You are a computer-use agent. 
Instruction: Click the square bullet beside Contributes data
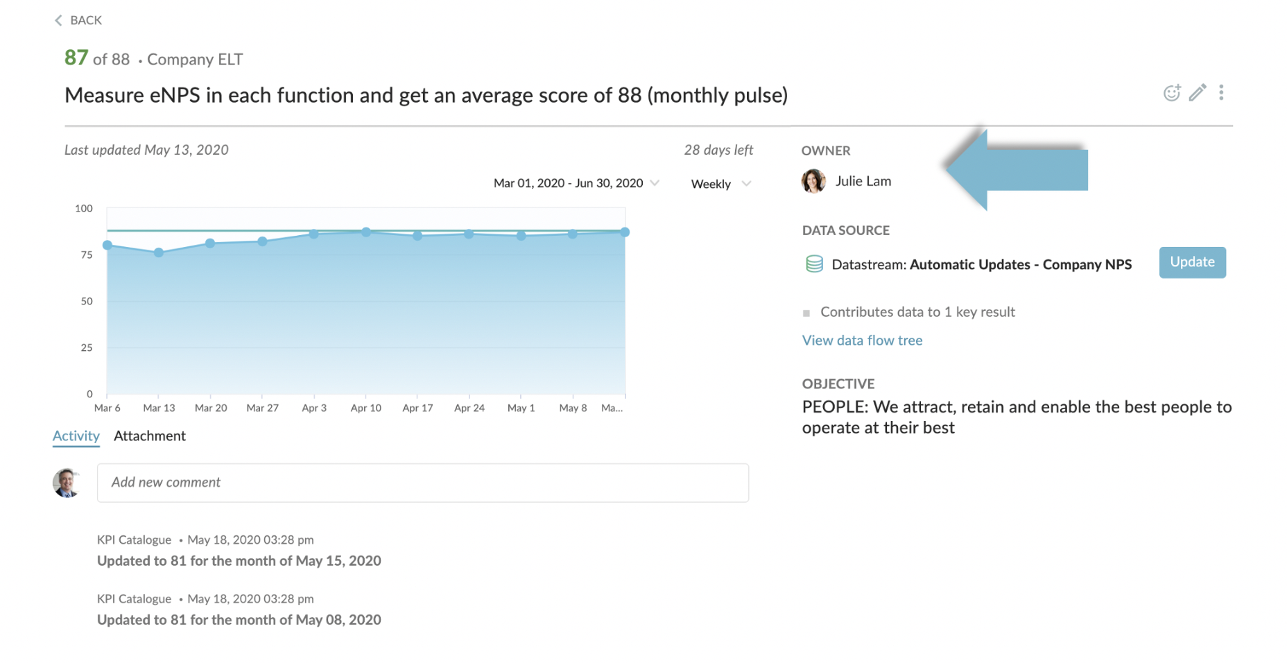click(x=806, y=313)
